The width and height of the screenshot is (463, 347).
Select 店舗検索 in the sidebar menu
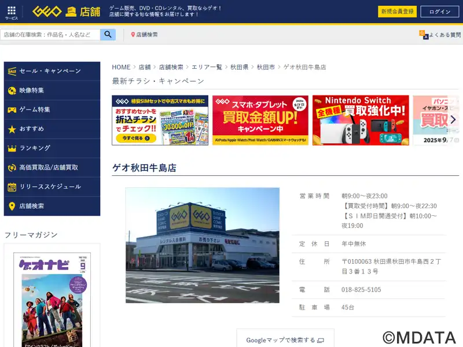[x=52, y=206]
